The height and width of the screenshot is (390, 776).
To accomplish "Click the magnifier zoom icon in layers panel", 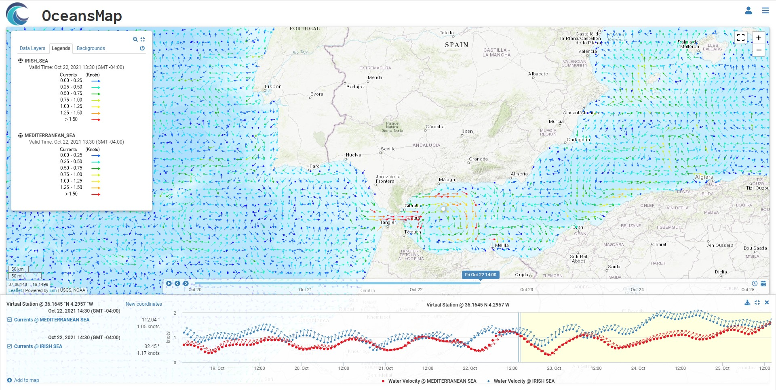I will pyautogui.click(x=135, y=39).
